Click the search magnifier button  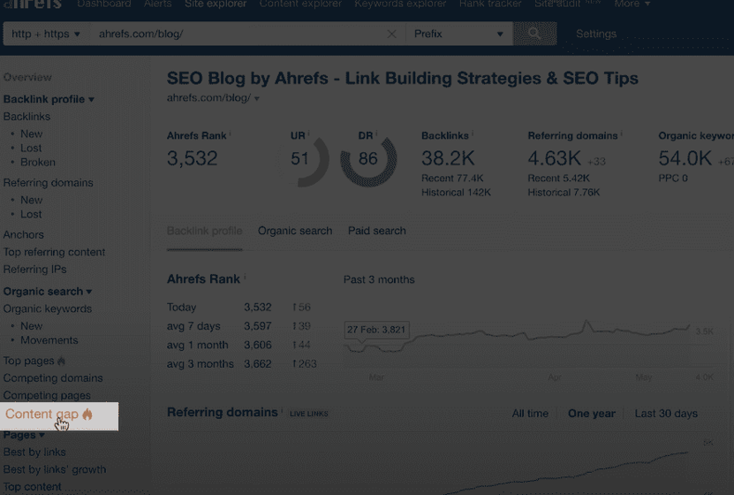point(534,34)
